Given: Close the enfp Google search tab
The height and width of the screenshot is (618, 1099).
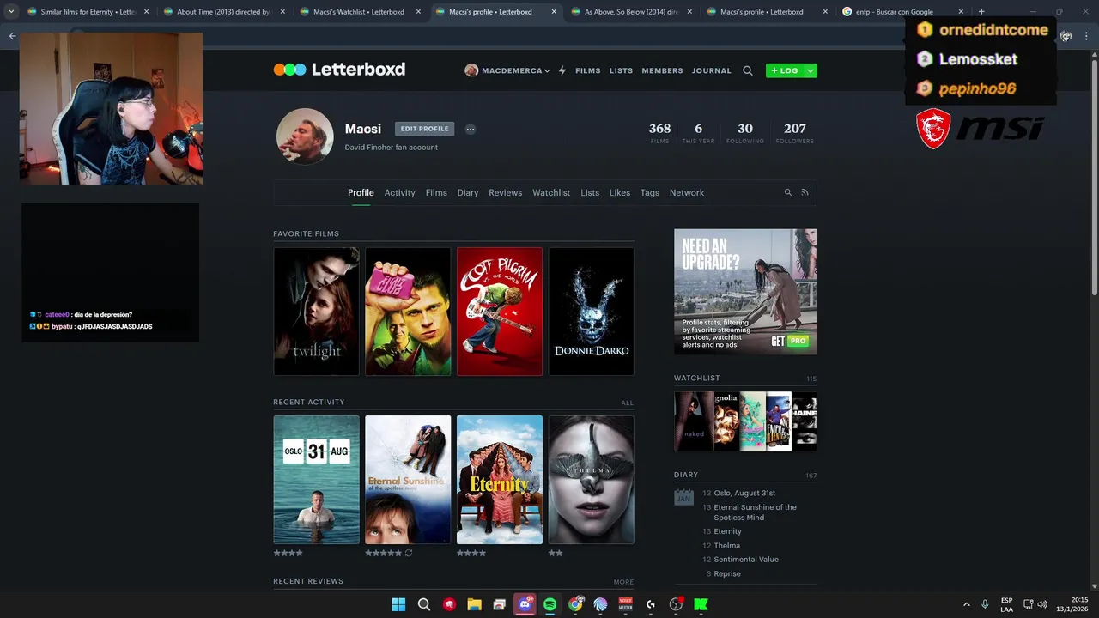Looking at the screenshot, I should tap(961, 12).
